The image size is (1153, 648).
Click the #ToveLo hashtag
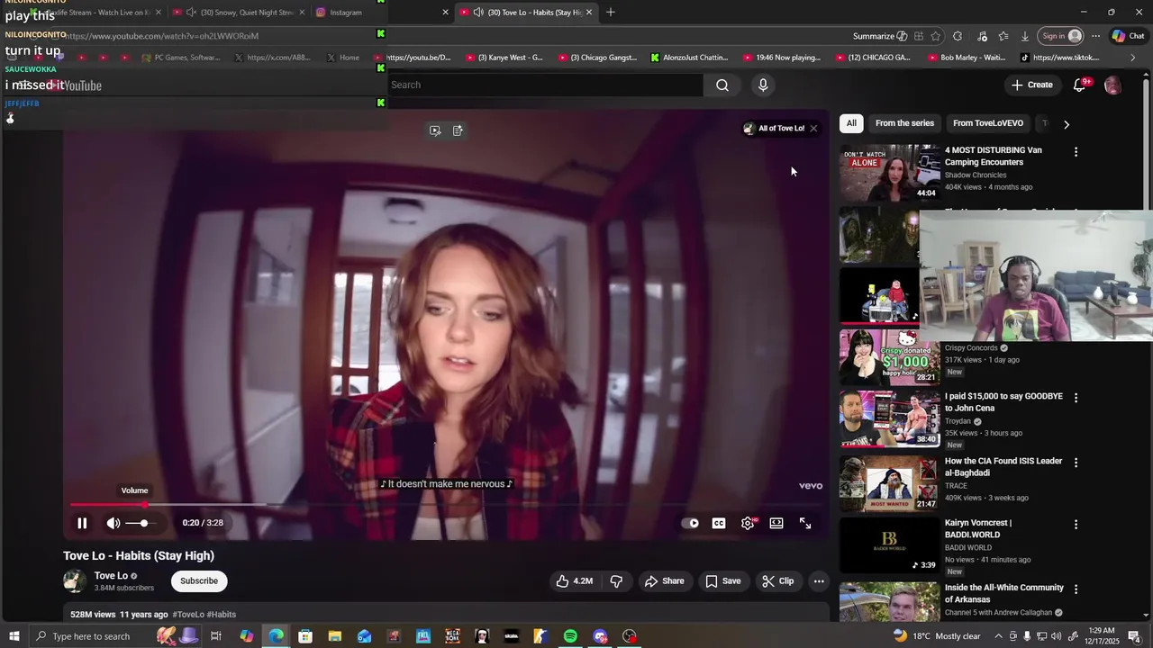pyautogui.click(x=188, y=615)
